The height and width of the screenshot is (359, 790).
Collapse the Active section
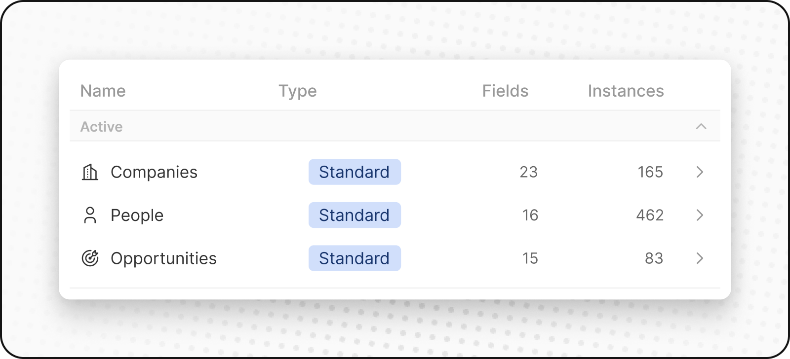pyautogui.click(x=701, y=126)
